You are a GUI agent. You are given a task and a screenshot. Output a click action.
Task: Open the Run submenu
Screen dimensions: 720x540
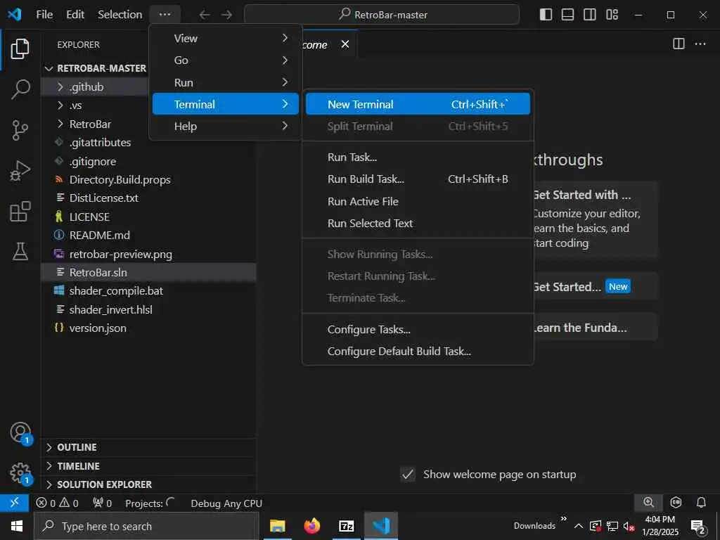coord(226,83)
